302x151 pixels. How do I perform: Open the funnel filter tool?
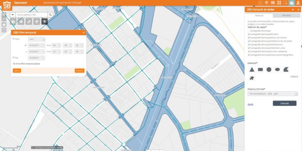[x=37, y=22]
